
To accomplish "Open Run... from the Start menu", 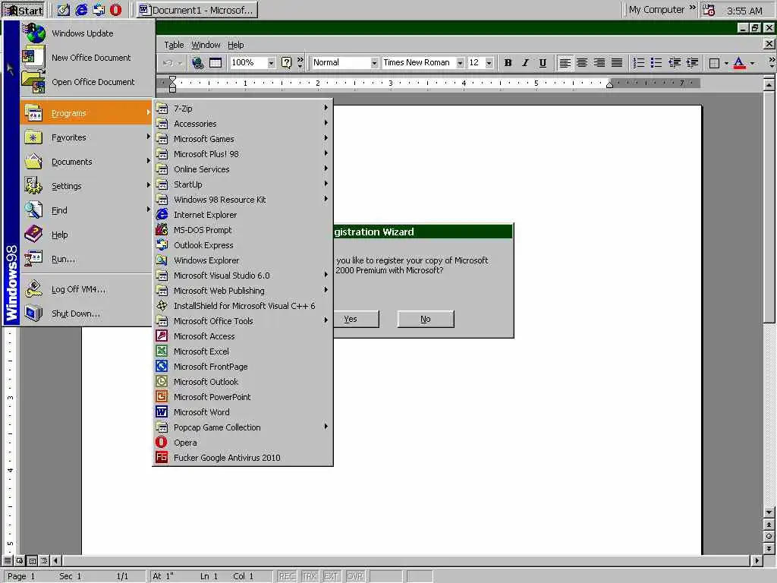I will point(86,259).
